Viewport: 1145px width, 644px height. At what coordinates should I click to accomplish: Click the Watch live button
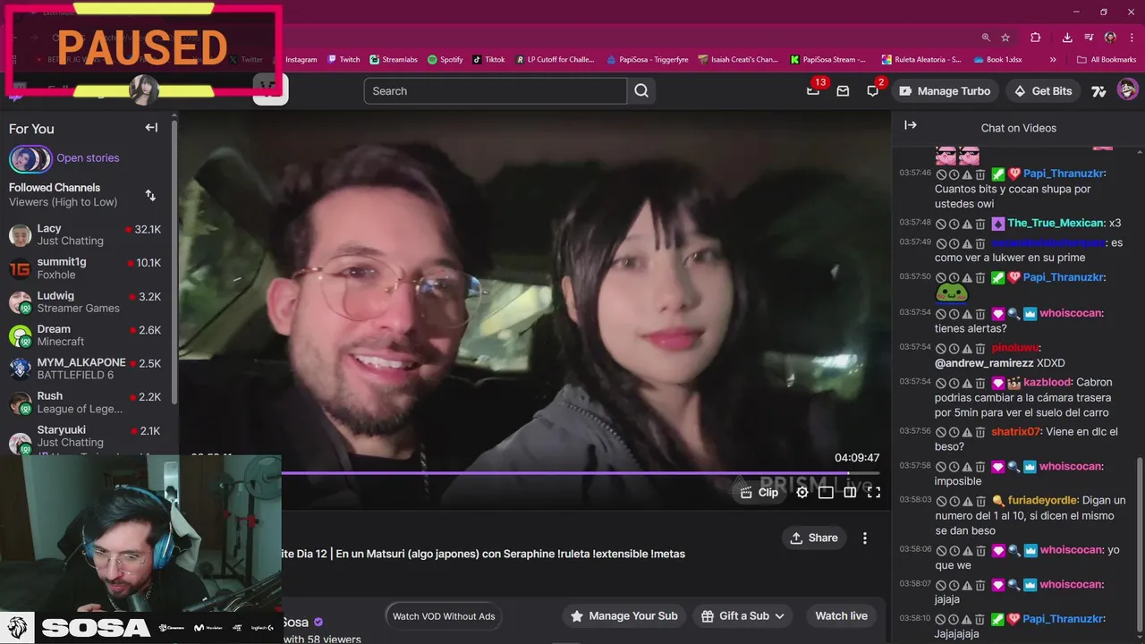pyautogui.click(x=841, y=616)
